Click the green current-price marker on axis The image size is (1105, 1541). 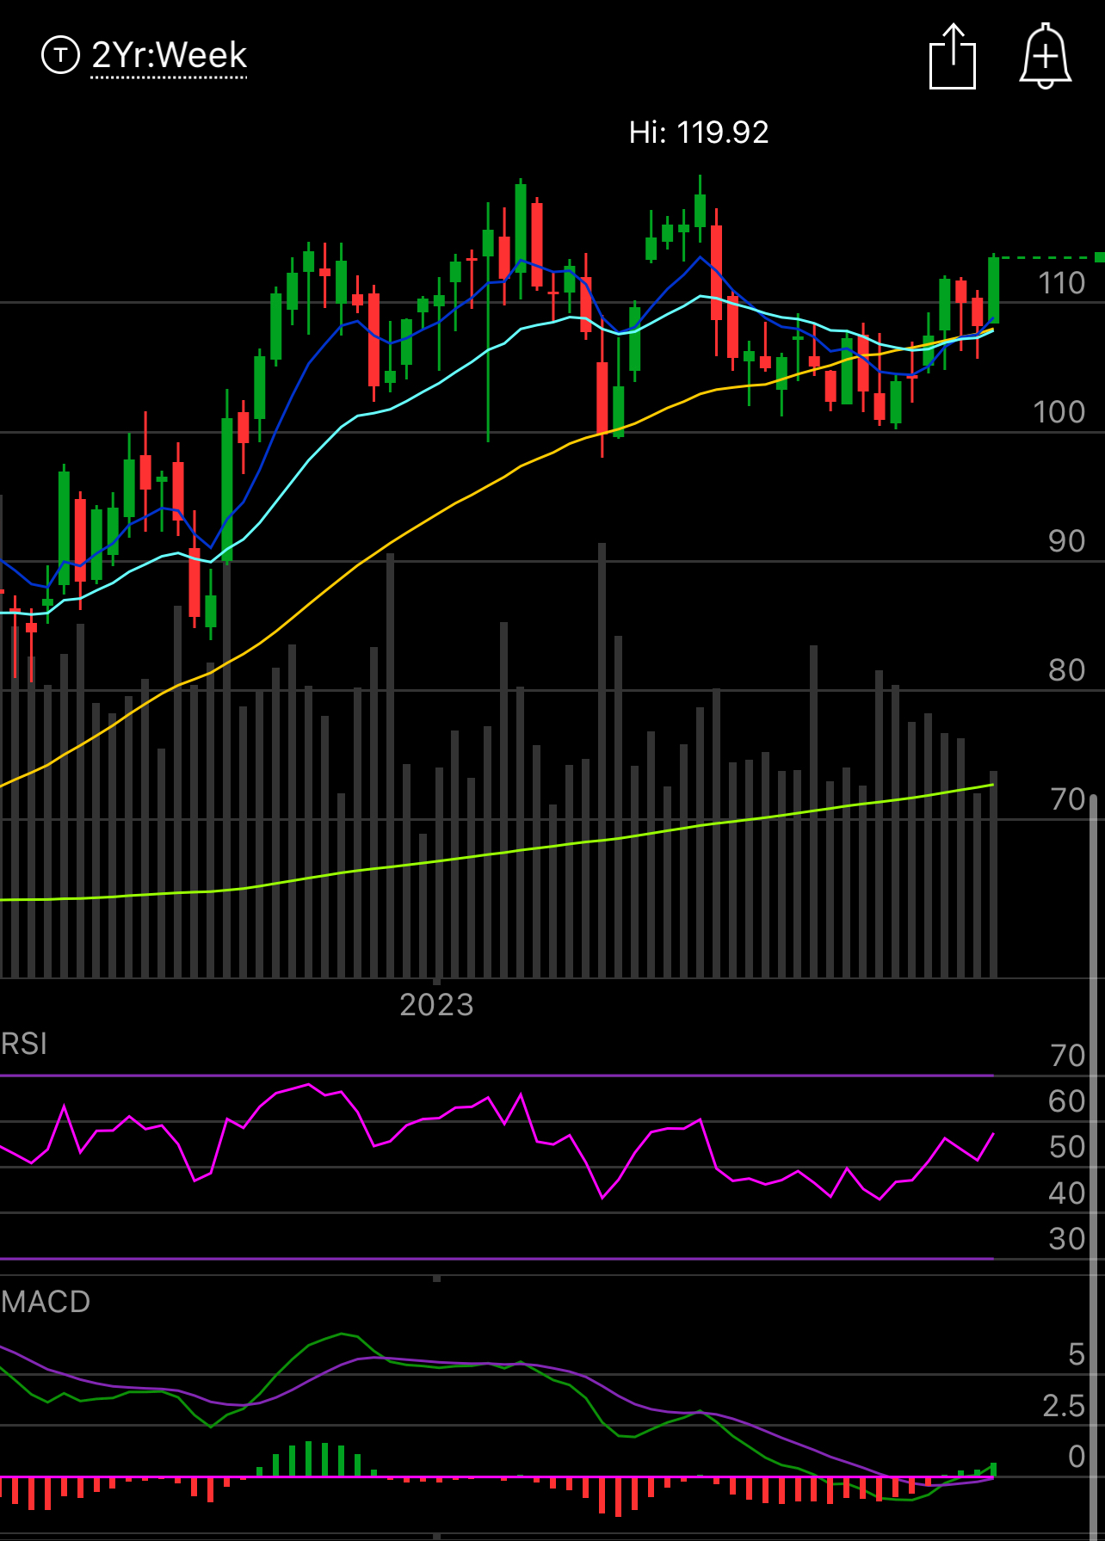click(x=1099, y=257)
